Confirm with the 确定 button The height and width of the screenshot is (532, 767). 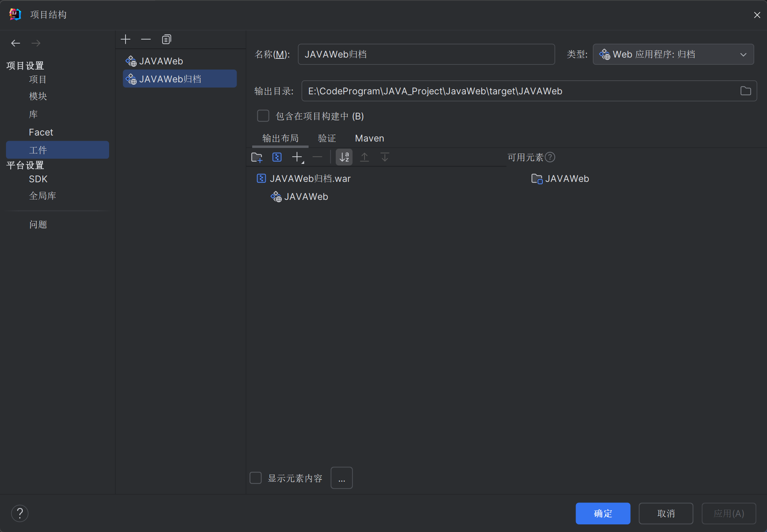click(603, 513)
